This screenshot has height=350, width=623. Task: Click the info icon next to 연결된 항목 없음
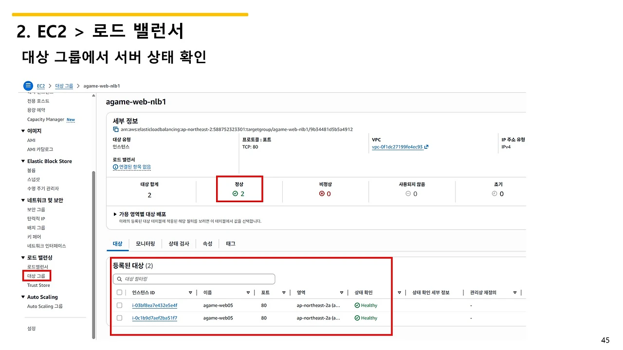116,166
